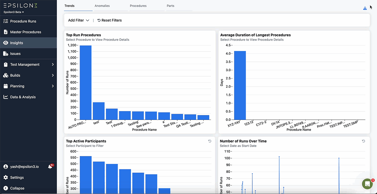The width and height of the screenshot is (377, 194).
Task: Click the 'Select Date as Start Date' subtitle
Action: [238, 146]
